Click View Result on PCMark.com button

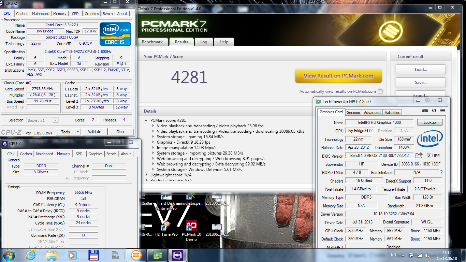coord(338,76)
